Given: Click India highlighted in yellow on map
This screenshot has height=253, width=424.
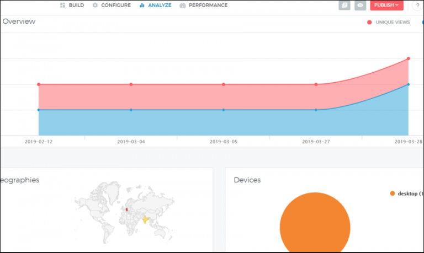Looking at the screenshot, I should point(146,219).
